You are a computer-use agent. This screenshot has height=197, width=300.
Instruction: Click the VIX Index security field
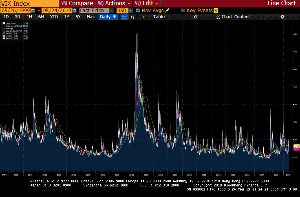pyautogui.click(x=29, y=3)
